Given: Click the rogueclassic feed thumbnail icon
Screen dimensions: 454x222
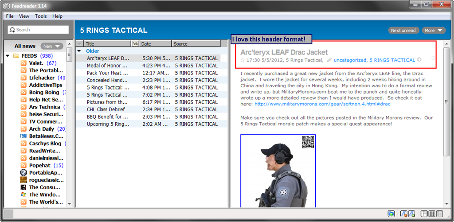Looking at the screenshot, I should (24, 180).
